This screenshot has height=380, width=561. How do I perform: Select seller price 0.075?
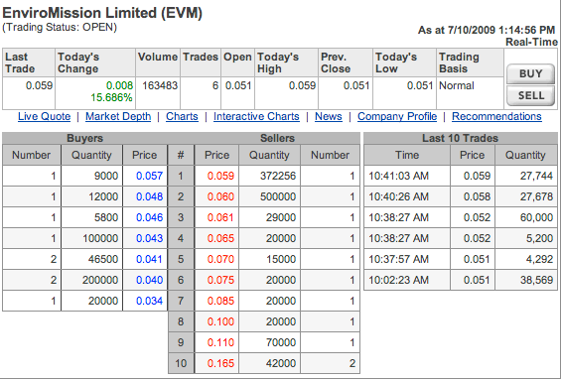(220, 280)
